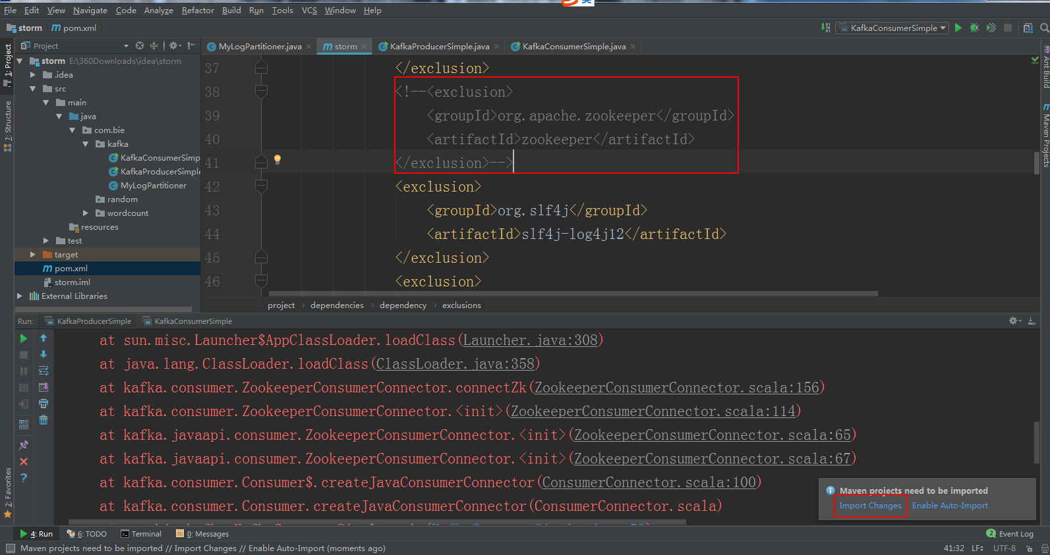Expand the target folder
Viewport: 1050px width, 555px height.
[33, 254]
